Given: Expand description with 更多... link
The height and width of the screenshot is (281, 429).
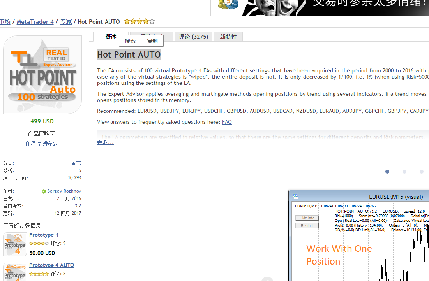Looking at the screenshot, I should tap(105, 142).
